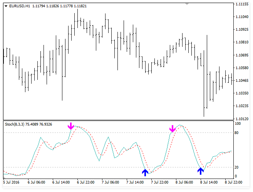Click the 6 Jul 14:00 time label
Screen dimensions: 253x192
(61, 182)
